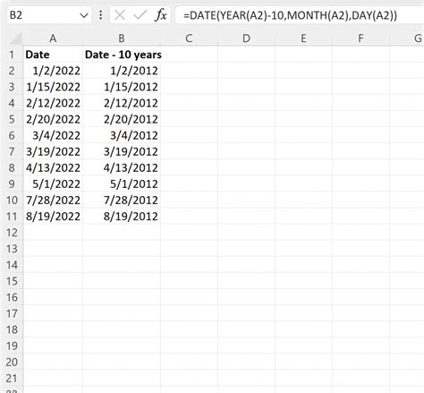This screenshot has width=424, height=393.
Task: Select column B header
Action: point(122,38)
